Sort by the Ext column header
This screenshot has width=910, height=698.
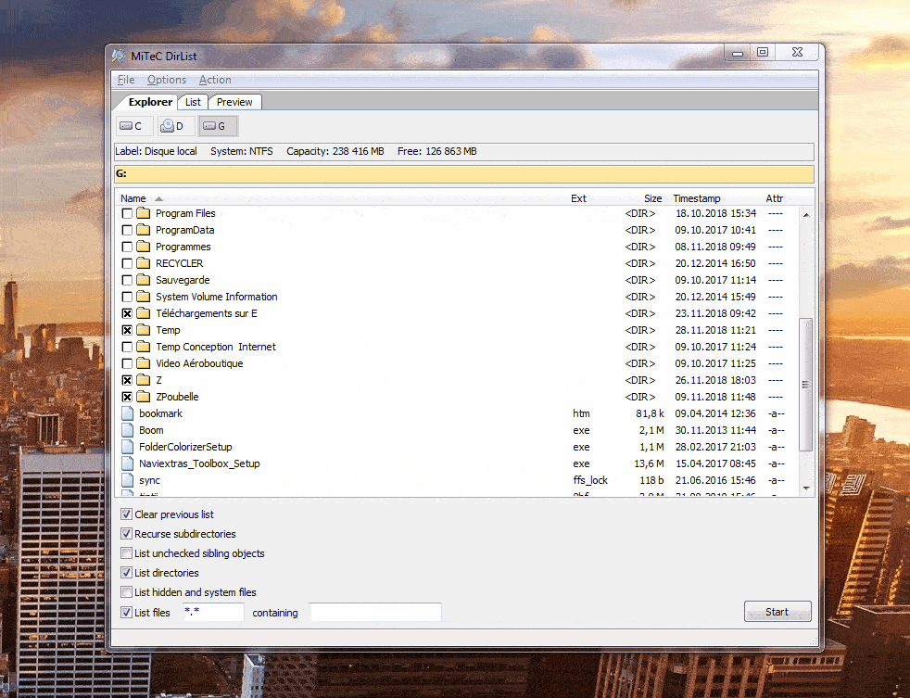coord(578,198)
